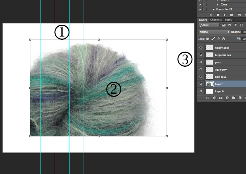Play the selected action
The height and width of the screenshot is (174, 246).
pos(225,15)
